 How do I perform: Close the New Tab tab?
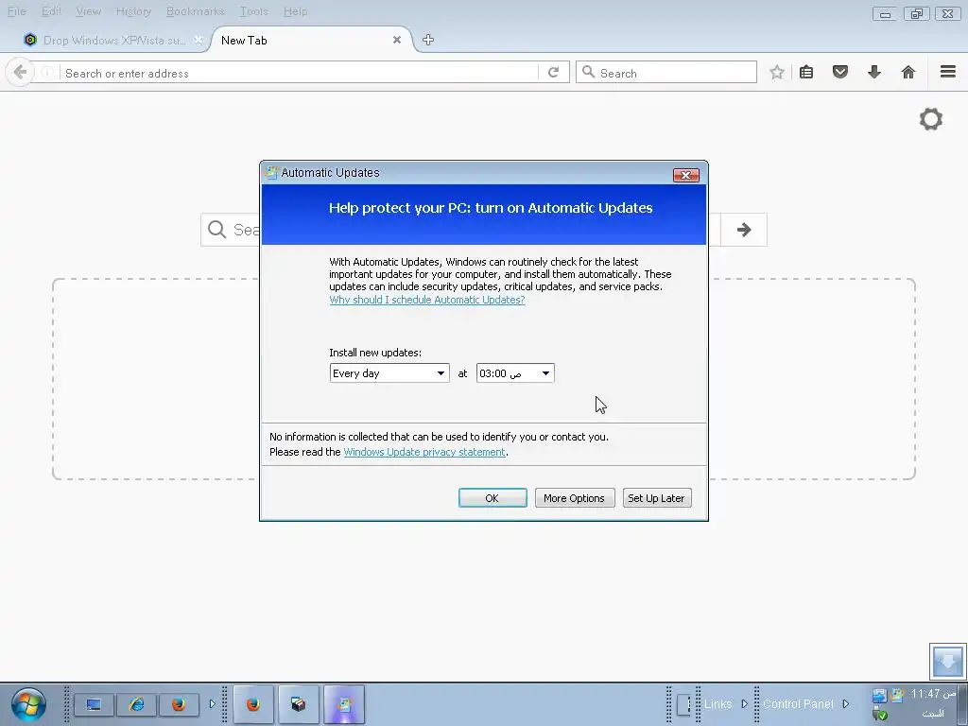click(397, 40)
